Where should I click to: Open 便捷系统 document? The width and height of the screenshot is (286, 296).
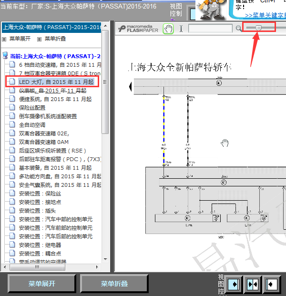[x=55, y=99]
